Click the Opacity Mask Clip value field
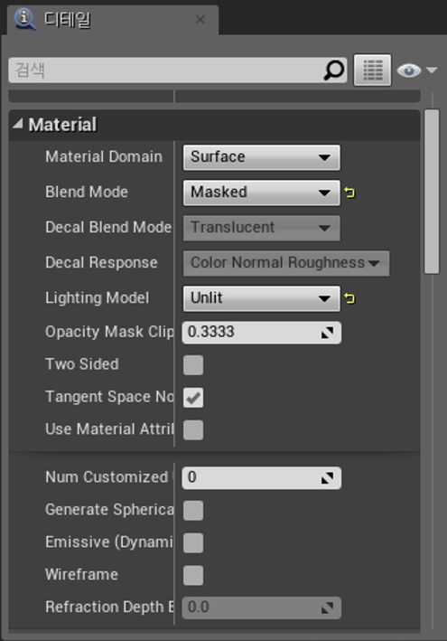The width and height of the screenshot is (447, 641). coord(261,332)
